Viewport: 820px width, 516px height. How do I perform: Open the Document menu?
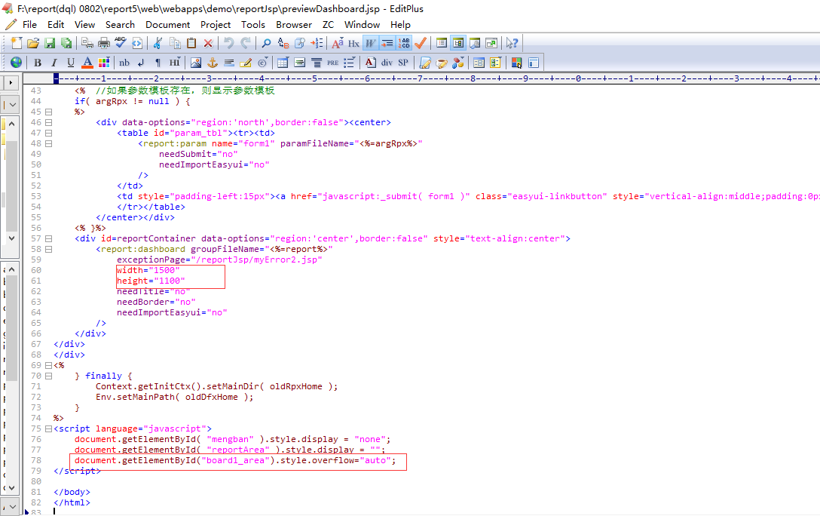coord(167,24)
